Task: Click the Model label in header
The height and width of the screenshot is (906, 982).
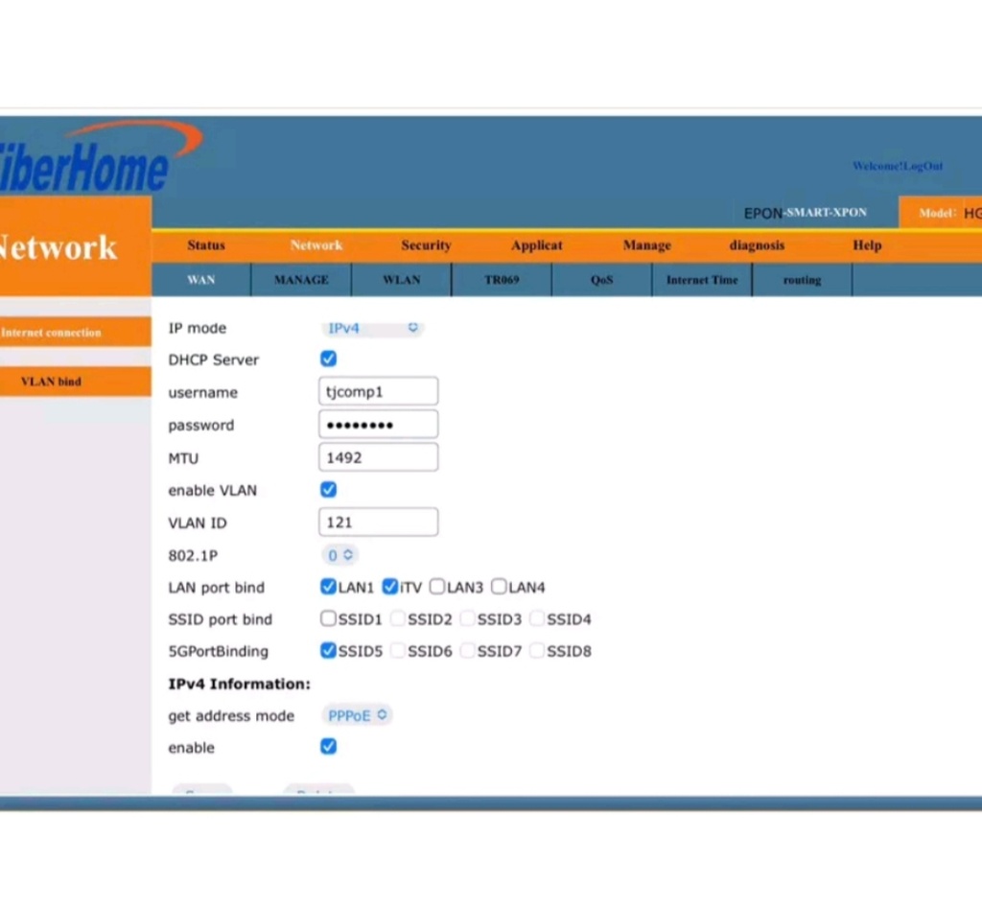Action: click(x=938, y=213)
